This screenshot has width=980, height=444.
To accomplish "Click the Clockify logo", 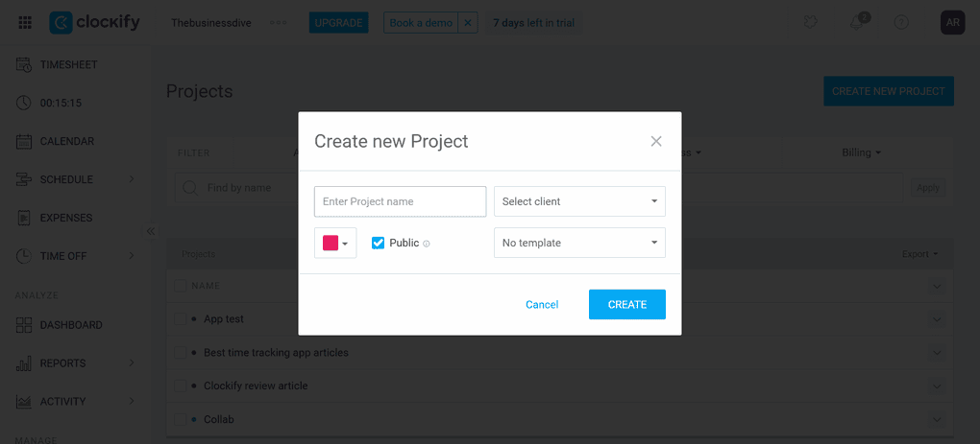I will pos(95,23).
